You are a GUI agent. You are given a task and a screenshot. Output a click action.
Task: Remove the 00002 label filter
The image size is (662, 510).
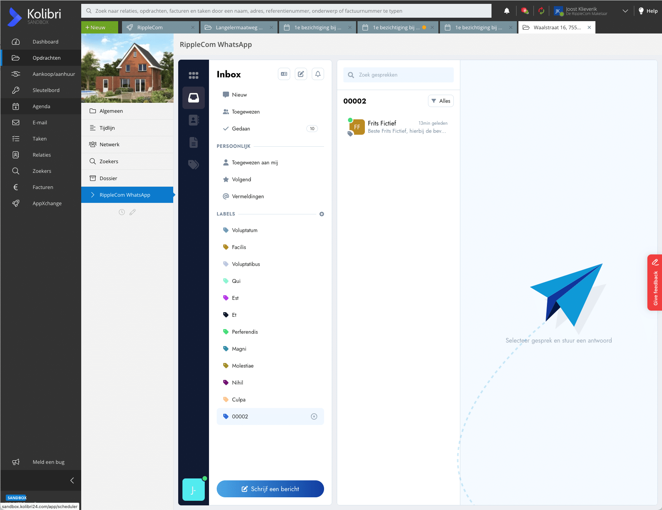tap(314, 416)
